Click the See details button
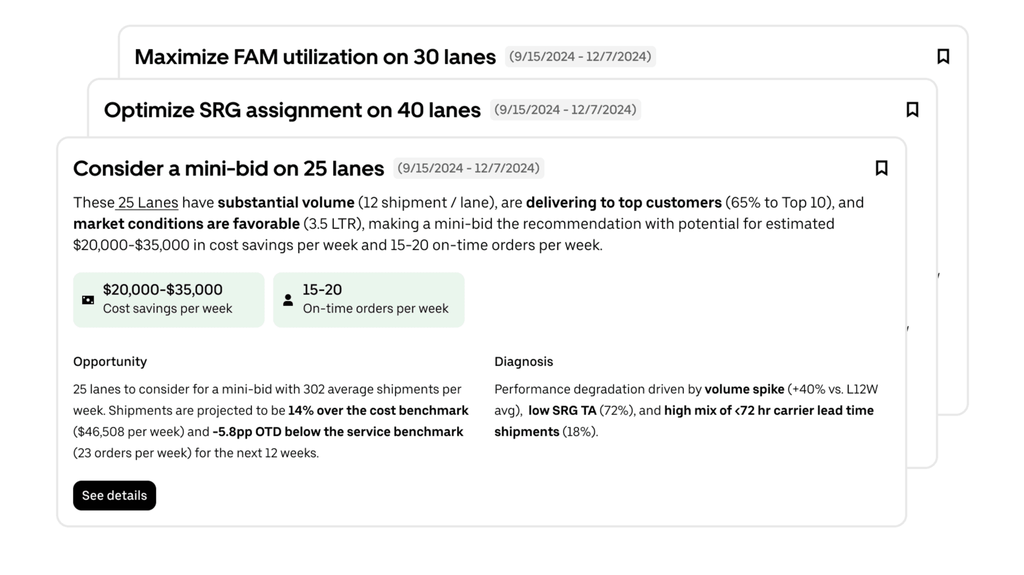Viewport: 1024px width, 575px height. click(114, 495)
